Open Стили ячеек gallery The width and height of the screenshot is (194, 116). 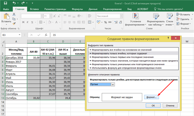169,19
